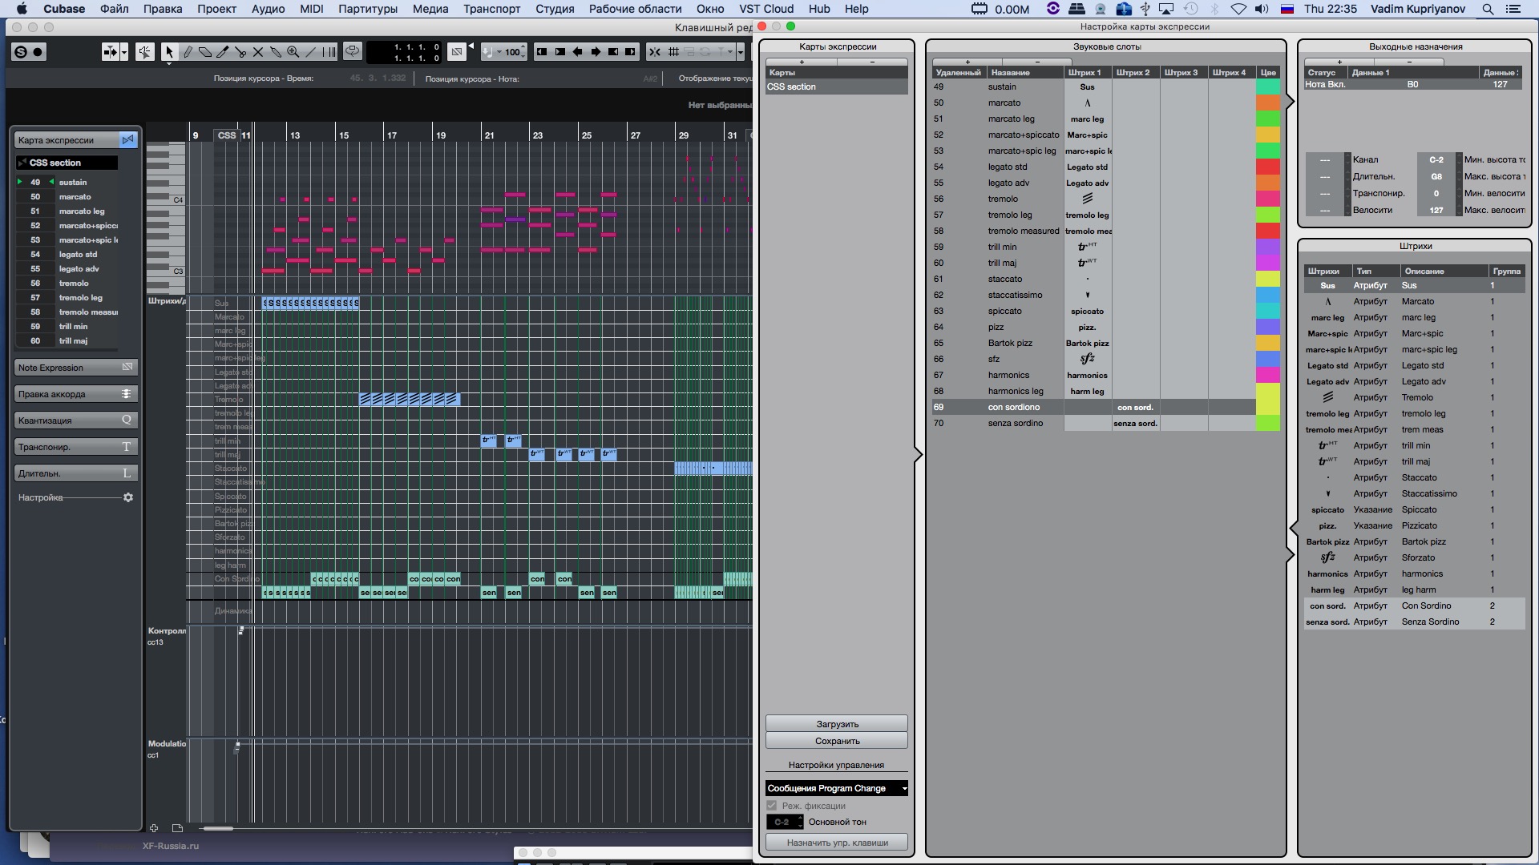Toggle Карта экспрессии section icon
This screenshot has height=865, width=1539.
(127, 140)
